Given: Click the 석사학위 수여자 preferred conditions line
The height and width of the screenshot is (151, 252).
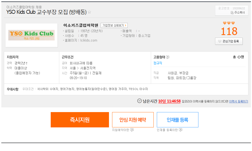Looking at the screenshot, I should tap(93, 89).
